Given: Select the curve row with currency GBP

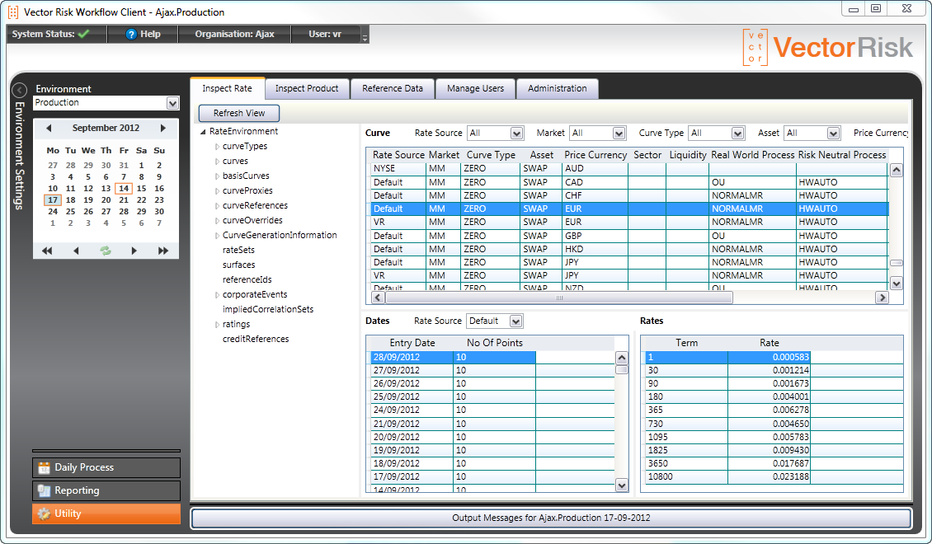Looking at the screenshot, I should coord(629,236).
